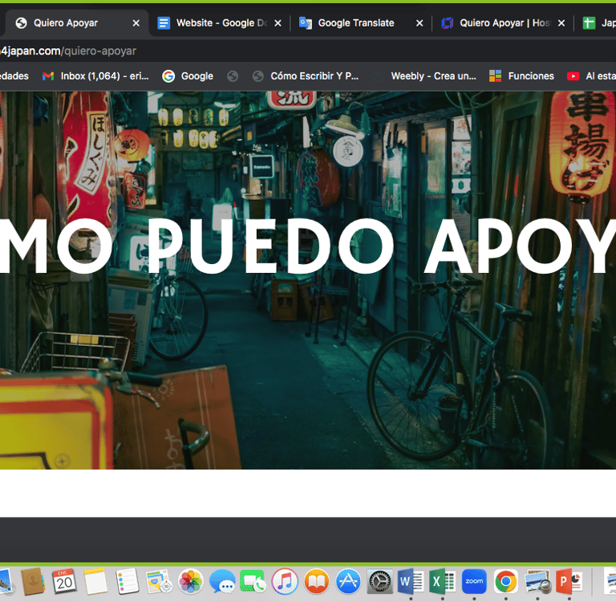Open Photos app in the dock

click(x=190, y=580)
